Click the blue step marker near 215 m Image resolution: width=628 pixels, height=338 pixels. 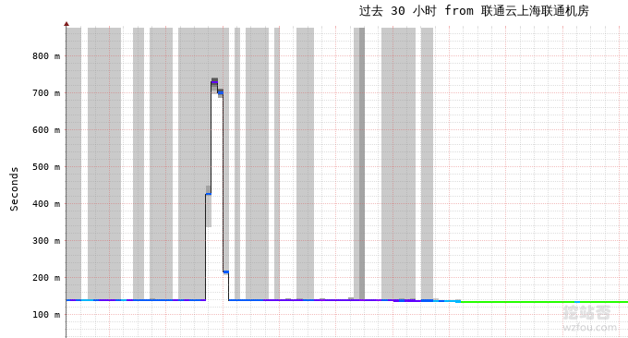click(226, 272)
